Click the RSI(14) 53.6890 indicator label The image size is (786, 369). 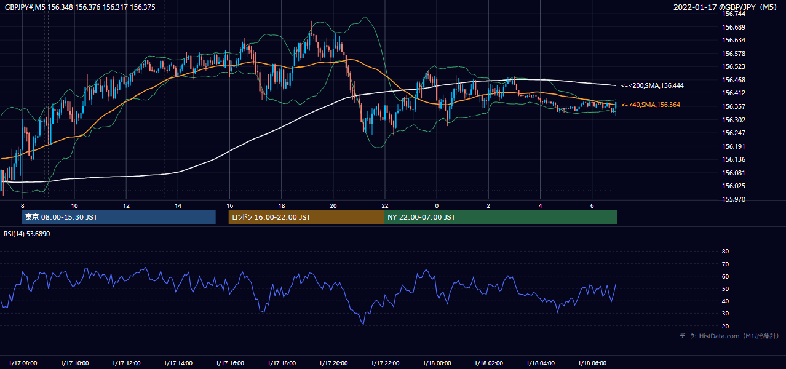[27, 234]
